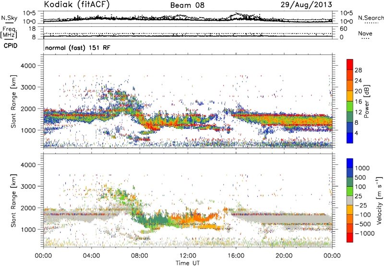Click '-100' on the Velocity colorbar
Screen dimensions: 384x266
[x=363, y=215]
